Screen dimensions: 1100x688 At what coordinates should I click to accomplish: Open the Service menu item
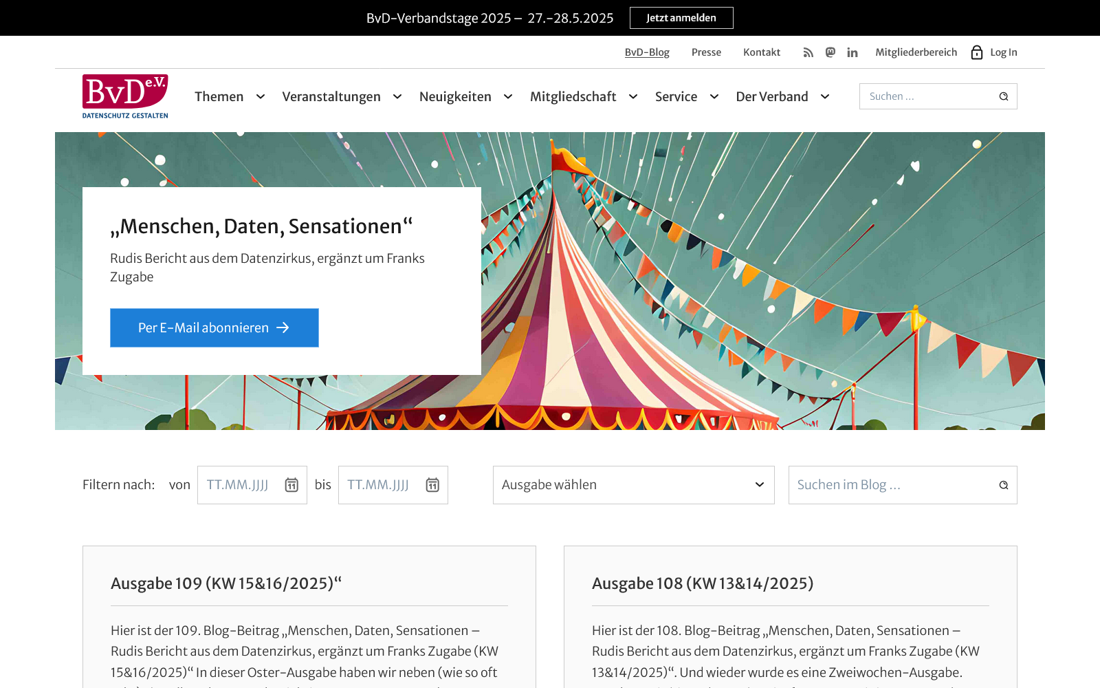(676, 97)
